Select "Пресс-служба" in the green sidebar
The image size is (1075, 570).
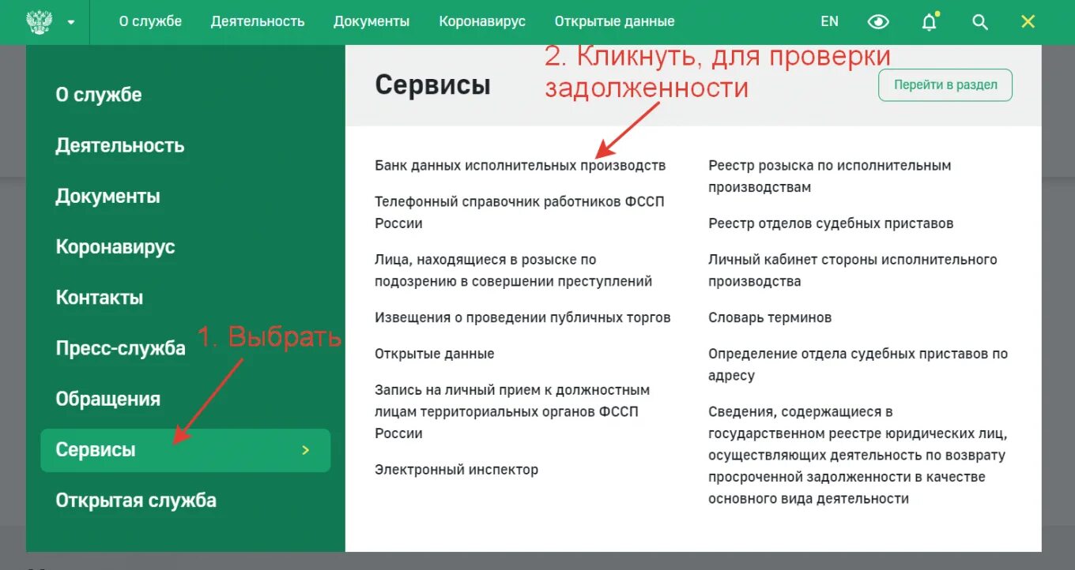point(120,348)
